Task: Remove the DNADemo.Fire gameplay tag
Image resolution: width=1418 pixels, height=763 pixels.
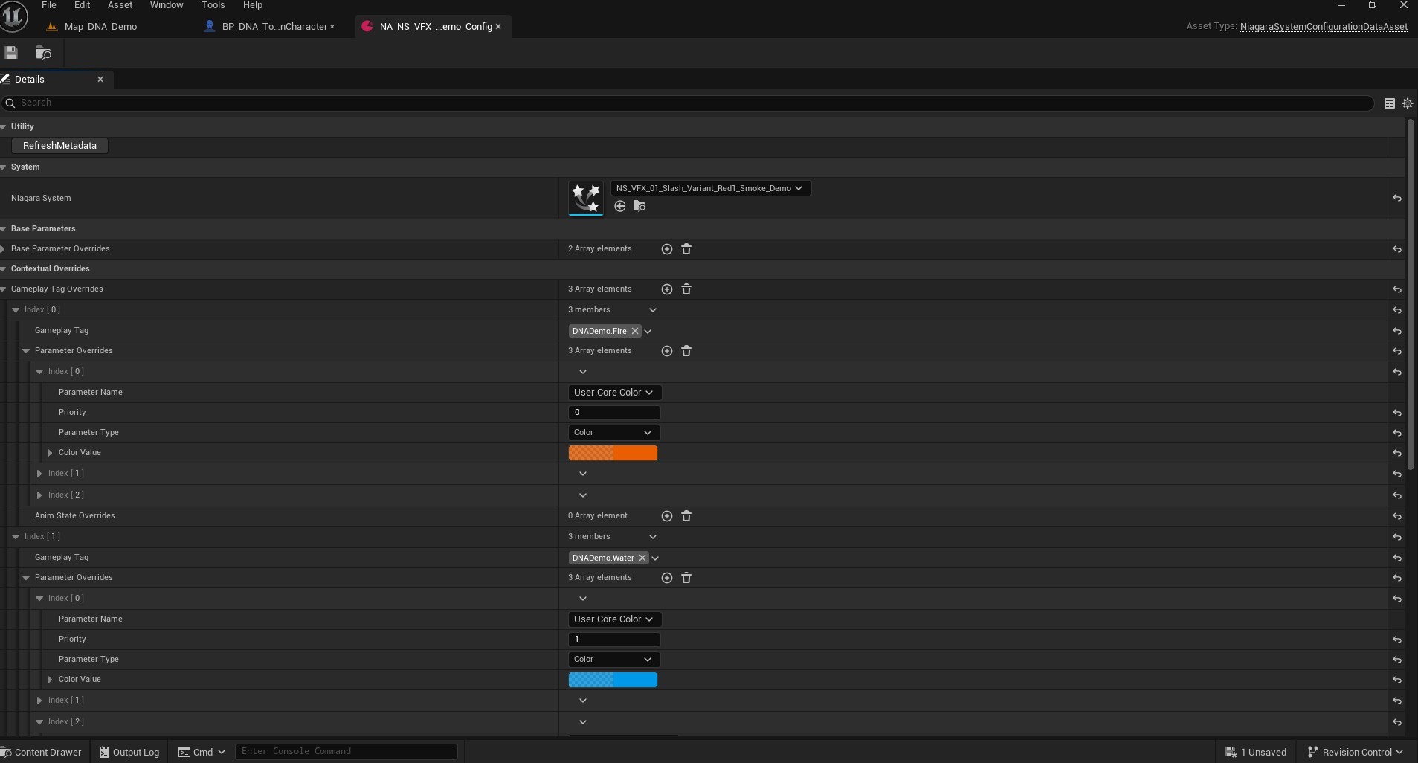Action: (x=635, y=331)
